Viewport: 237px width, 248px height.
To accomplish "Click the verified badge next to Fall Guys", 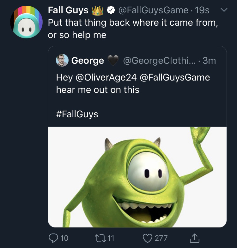I will [110, 10].
